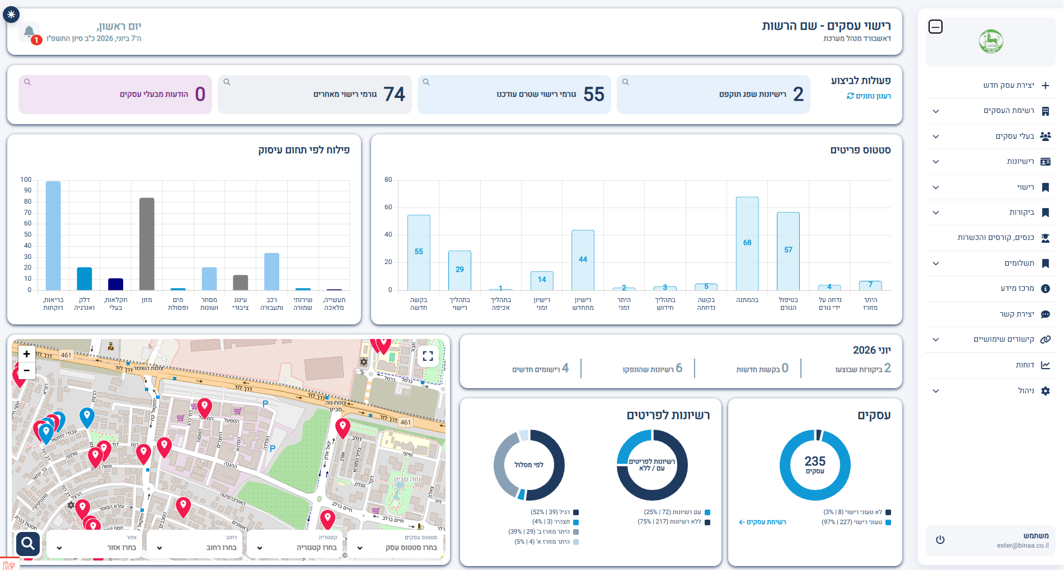Open the business status filter dropdown

coord(396,544)
